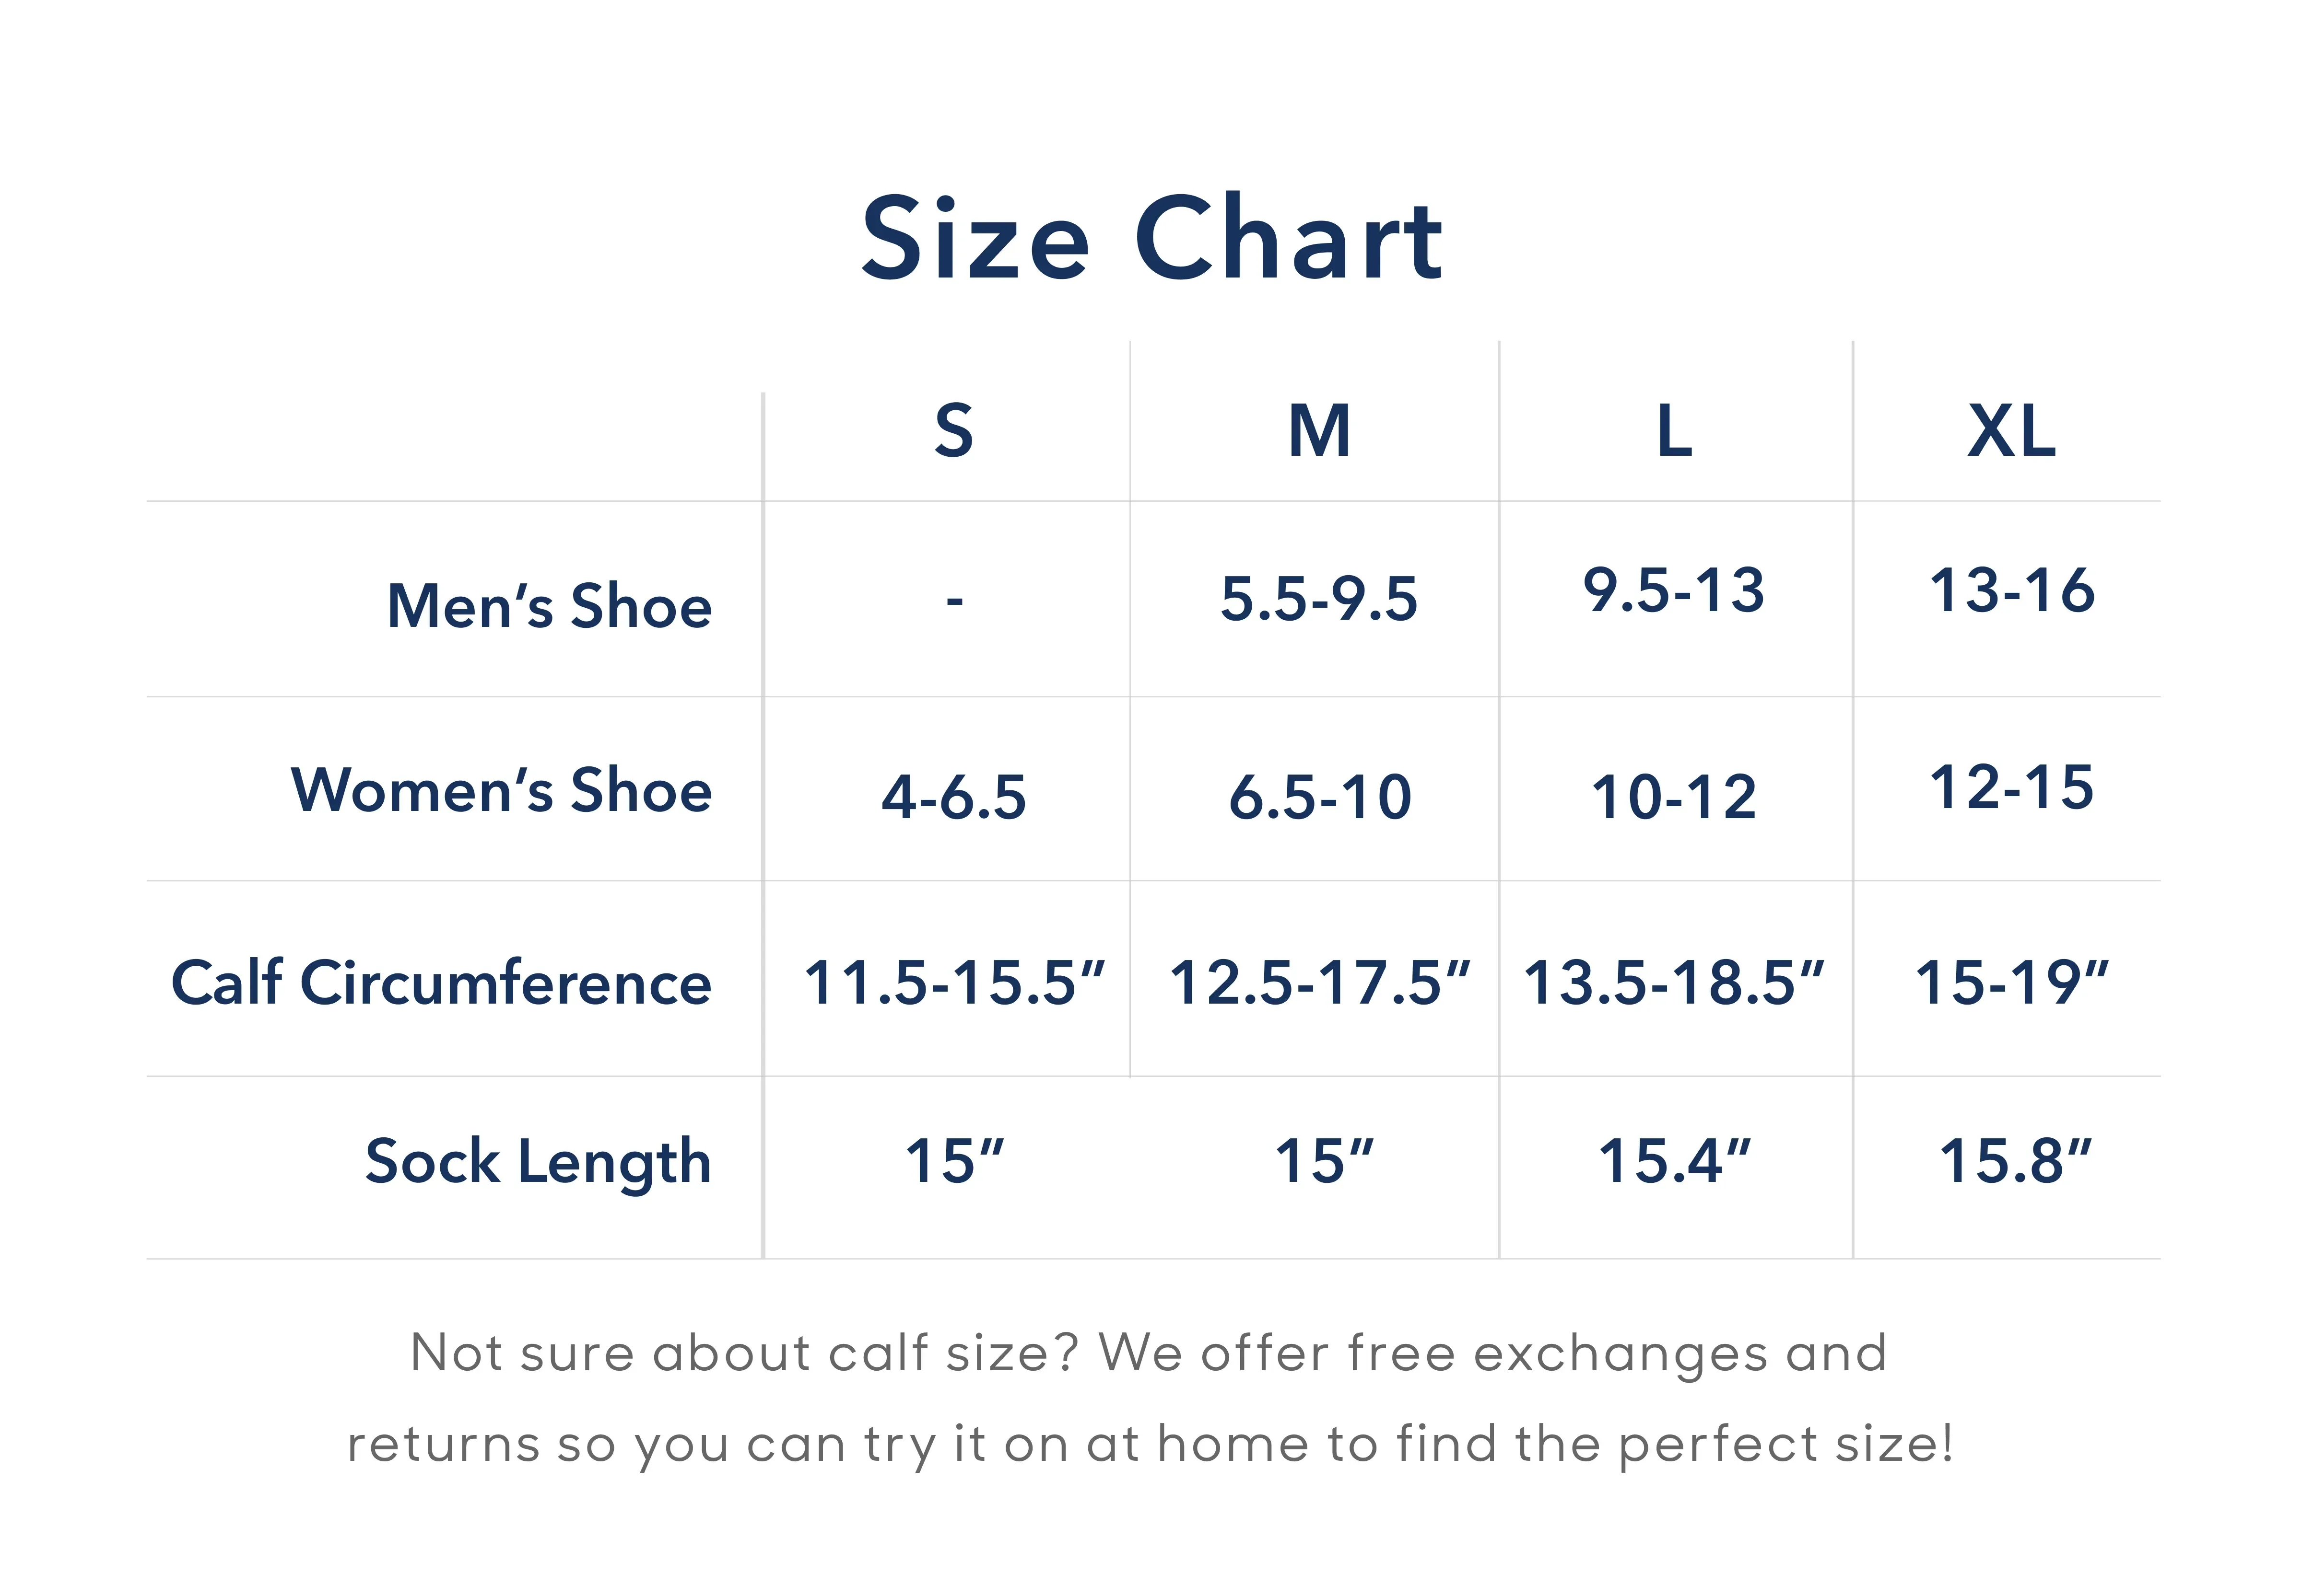2302x1596 pixels.
Task: Select the Women's Shoe row label
Action: click(501, 790)
